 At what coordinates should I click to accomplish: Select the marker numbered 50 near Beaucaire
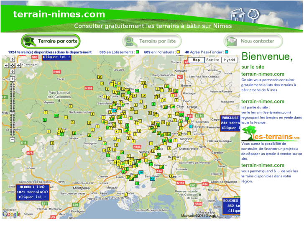(157, 157)
